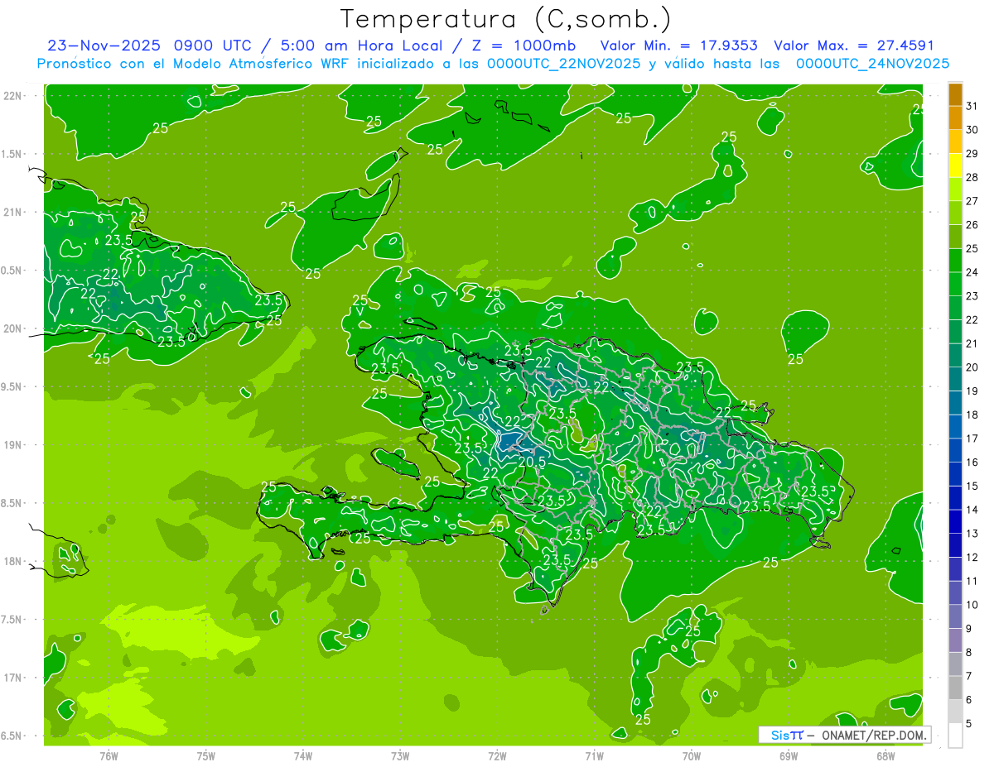Click the legend swatch between 17 and 18

tap(955, 427)
